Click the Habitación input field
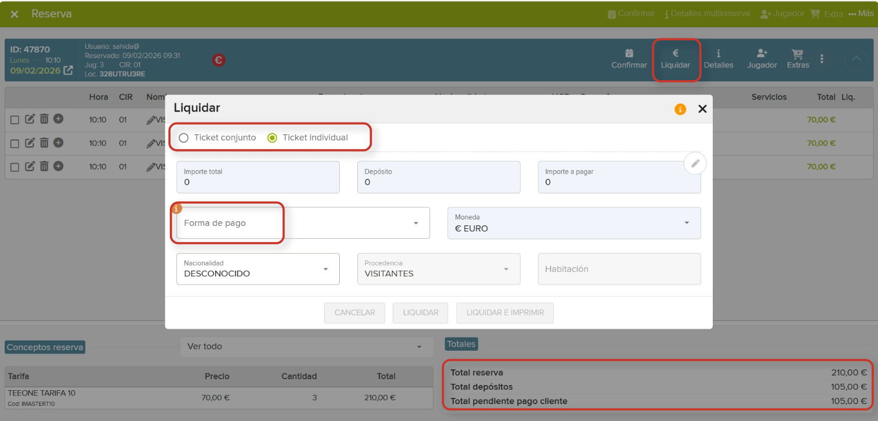878x421 pixels. point(618,269)
